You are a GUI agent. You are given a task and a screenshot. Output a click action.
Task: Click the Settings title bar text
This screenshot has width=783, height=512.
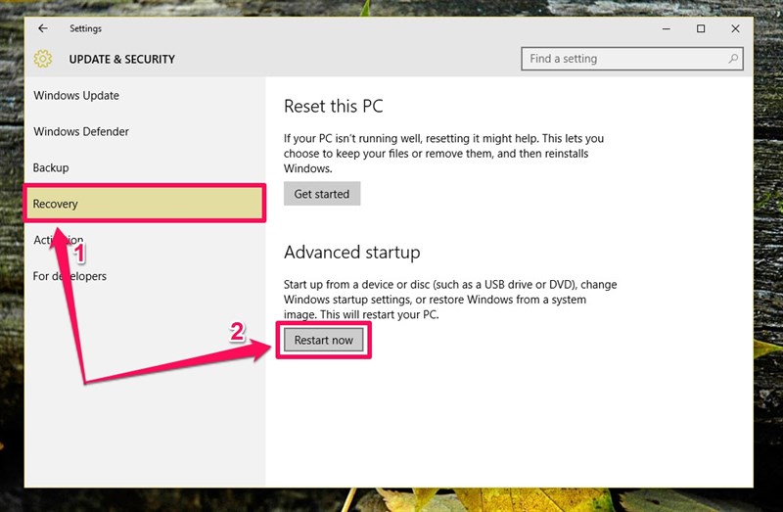[85, 28]
